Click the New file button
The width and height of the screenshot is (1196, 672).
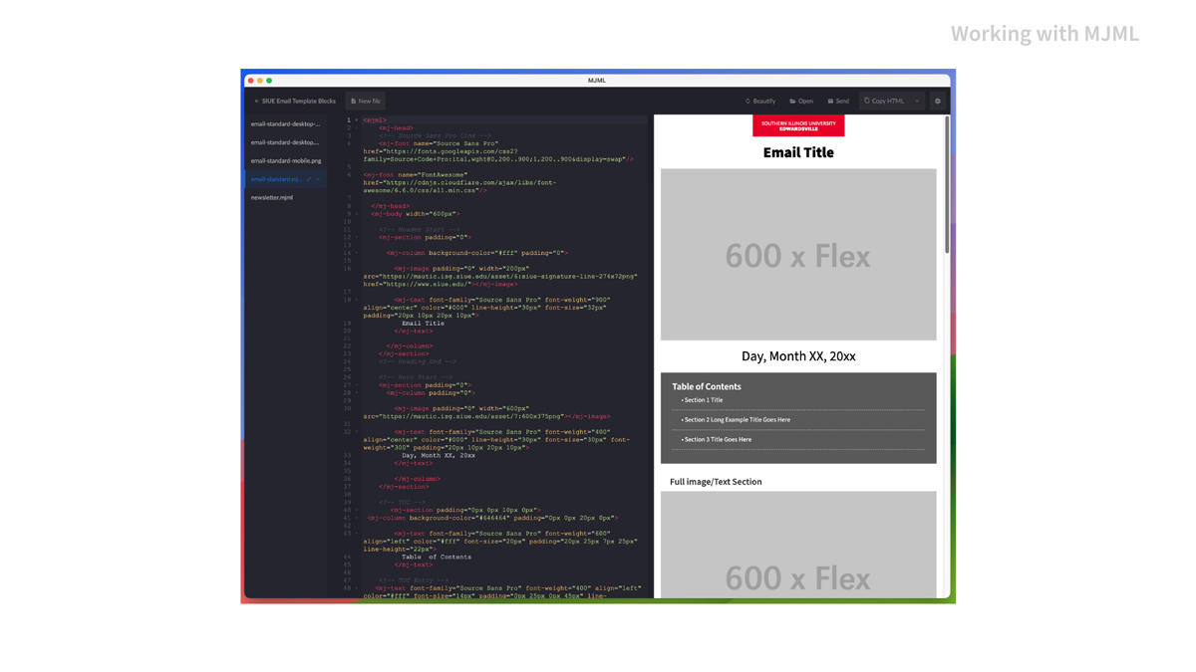[366, 101]
